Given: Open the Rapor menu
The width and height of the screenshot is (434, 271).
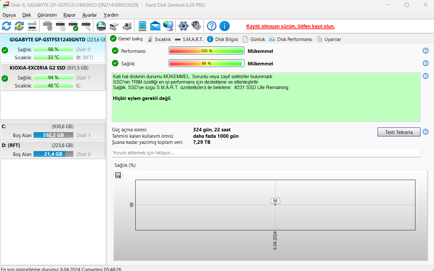Looking at the screenshot, I should coord(70,15).
